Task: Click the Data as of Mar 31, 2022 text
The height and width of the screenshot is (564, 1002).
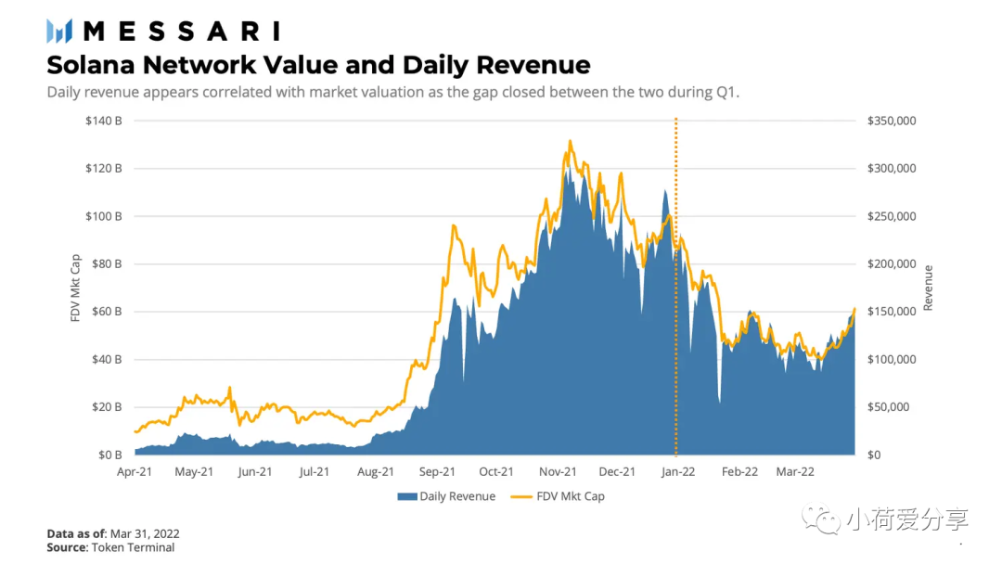Action: [113, 533]
